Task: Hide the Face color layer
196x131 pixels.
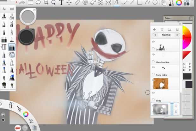Action: coord(153,67)
